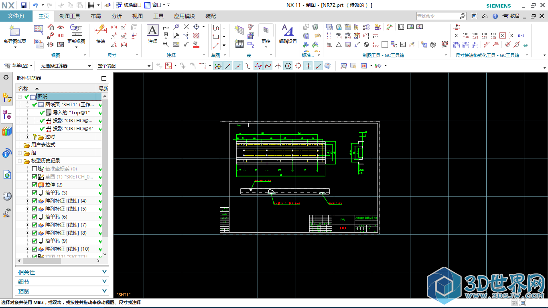Screen dimensions: 548x308
Task: Switch to Drafting Tools (制图工具) tab
Action: (70, 16)
